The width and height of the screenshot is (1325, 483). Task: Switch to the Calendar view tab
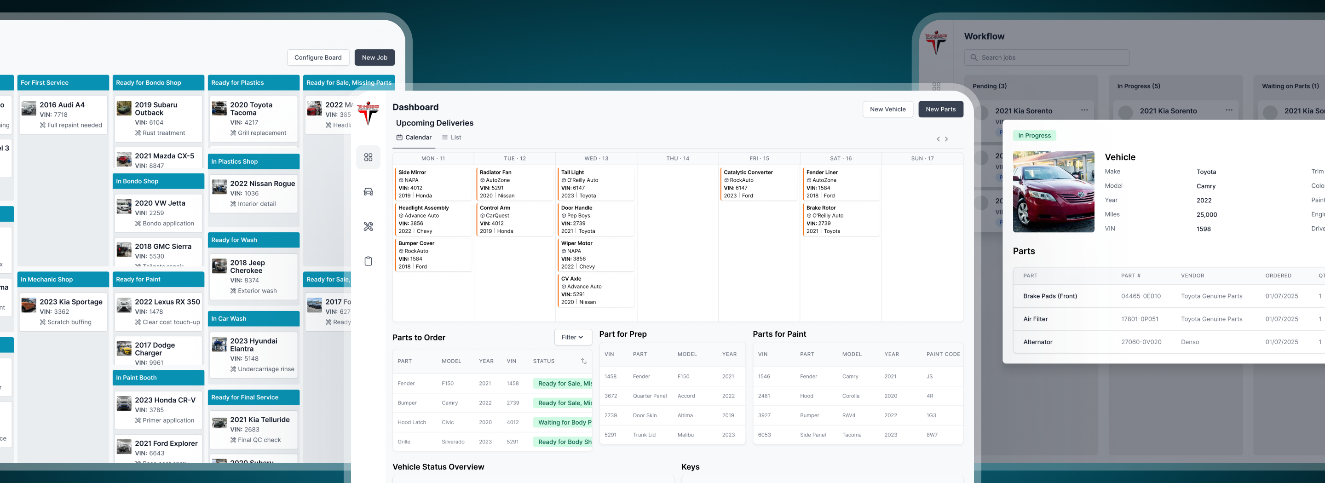click(414, 138)
